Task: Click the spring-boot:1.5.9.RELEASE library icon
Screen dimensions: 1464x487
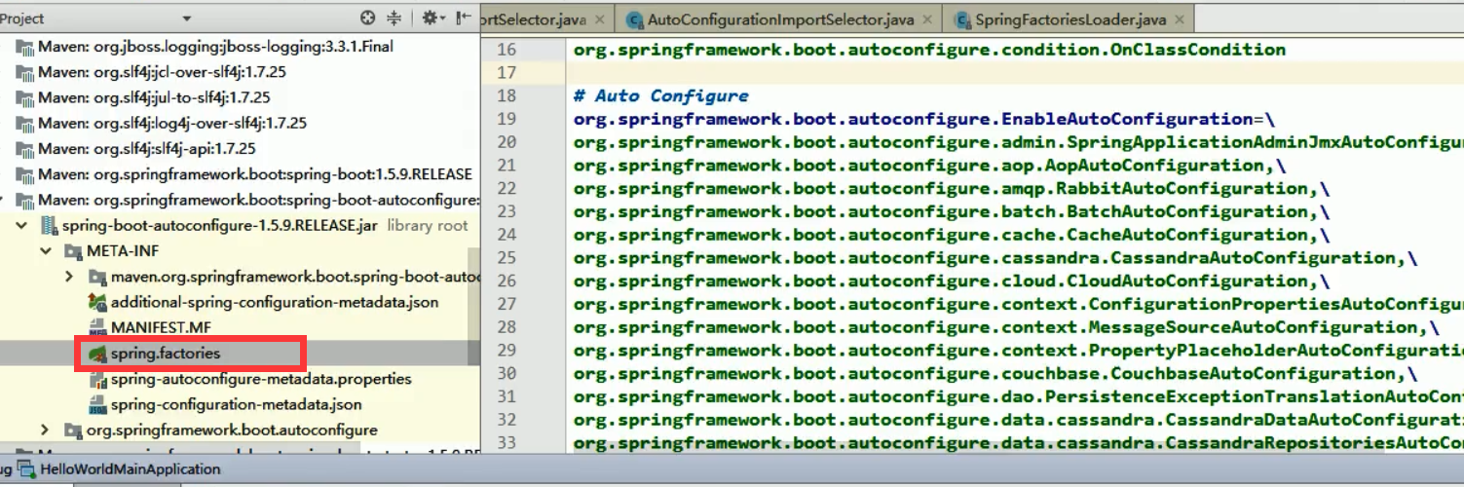Action: tap(25, 174)
